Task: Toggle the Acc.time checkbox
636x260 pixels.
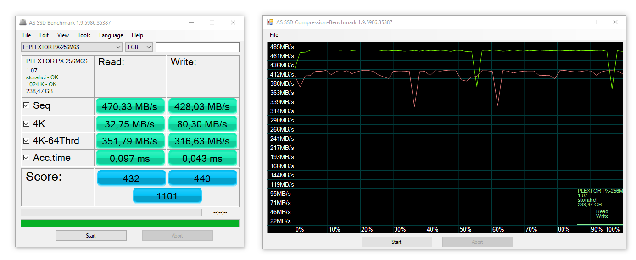Action: (x=27, y=158)
